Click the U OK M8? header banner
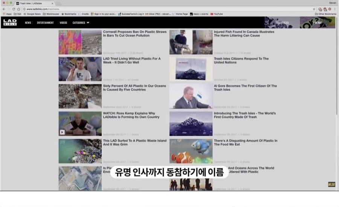The image size is (339, 207). [318, 23]
